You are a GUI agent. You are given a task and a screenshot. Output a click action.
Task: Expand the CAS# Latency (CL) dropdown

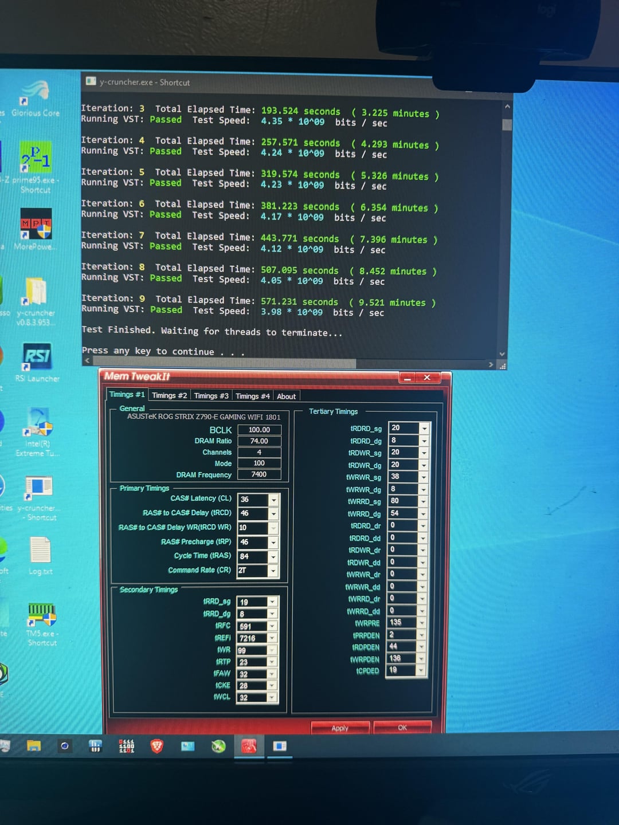(273, 500)
